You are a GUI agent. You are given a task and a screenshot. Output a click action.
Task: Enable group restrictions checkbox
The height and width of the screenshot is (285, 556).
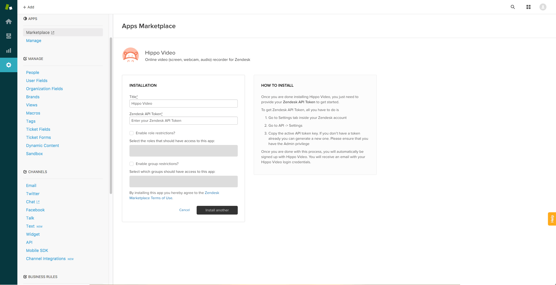(x=131, y=164)
